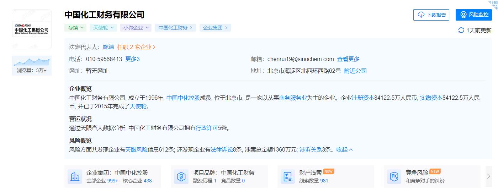Click address 北京市海淀区北四环西路62号
This screenshot has width=498, height=192.
pyautogui.click(x=304, y=71)
